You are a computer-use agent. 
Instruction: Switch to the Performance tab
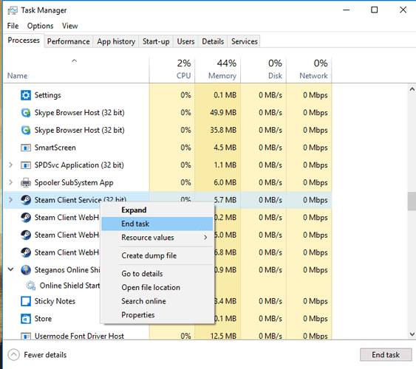click(x=69, y=41)
